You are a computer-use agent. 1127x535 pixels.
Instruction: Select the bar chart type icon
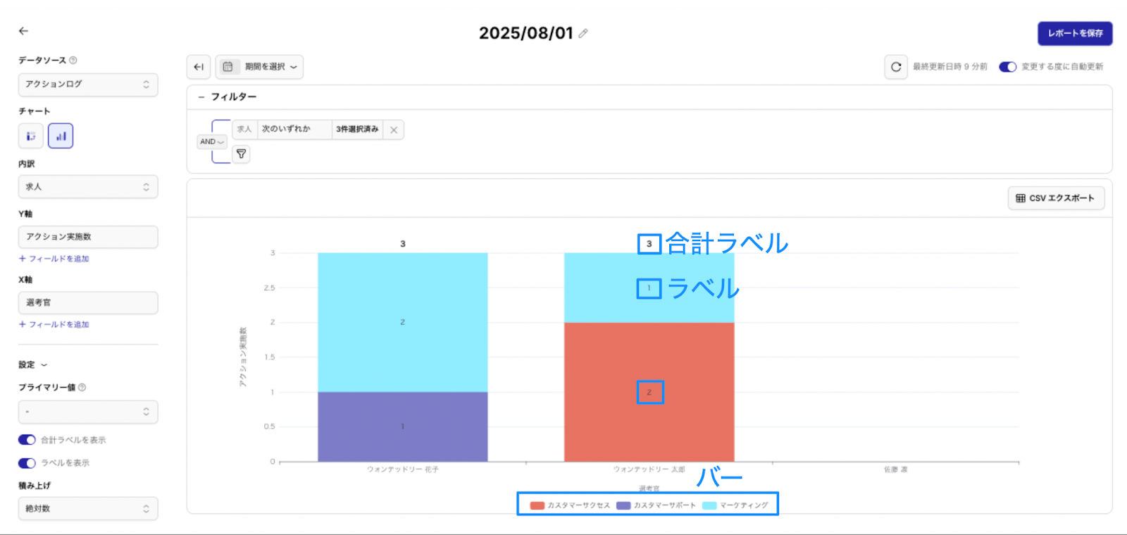pyautogui.click(x=61, y=136)
